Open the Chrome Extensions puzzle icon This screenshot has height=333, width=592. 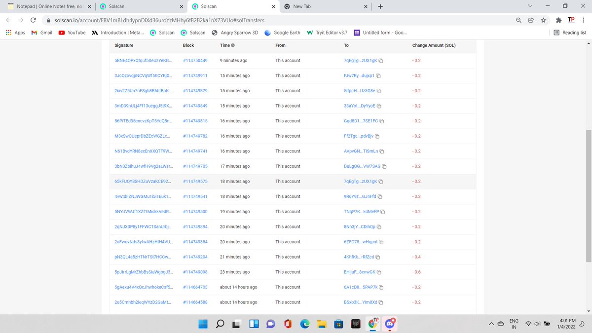(x=558, y=20)
